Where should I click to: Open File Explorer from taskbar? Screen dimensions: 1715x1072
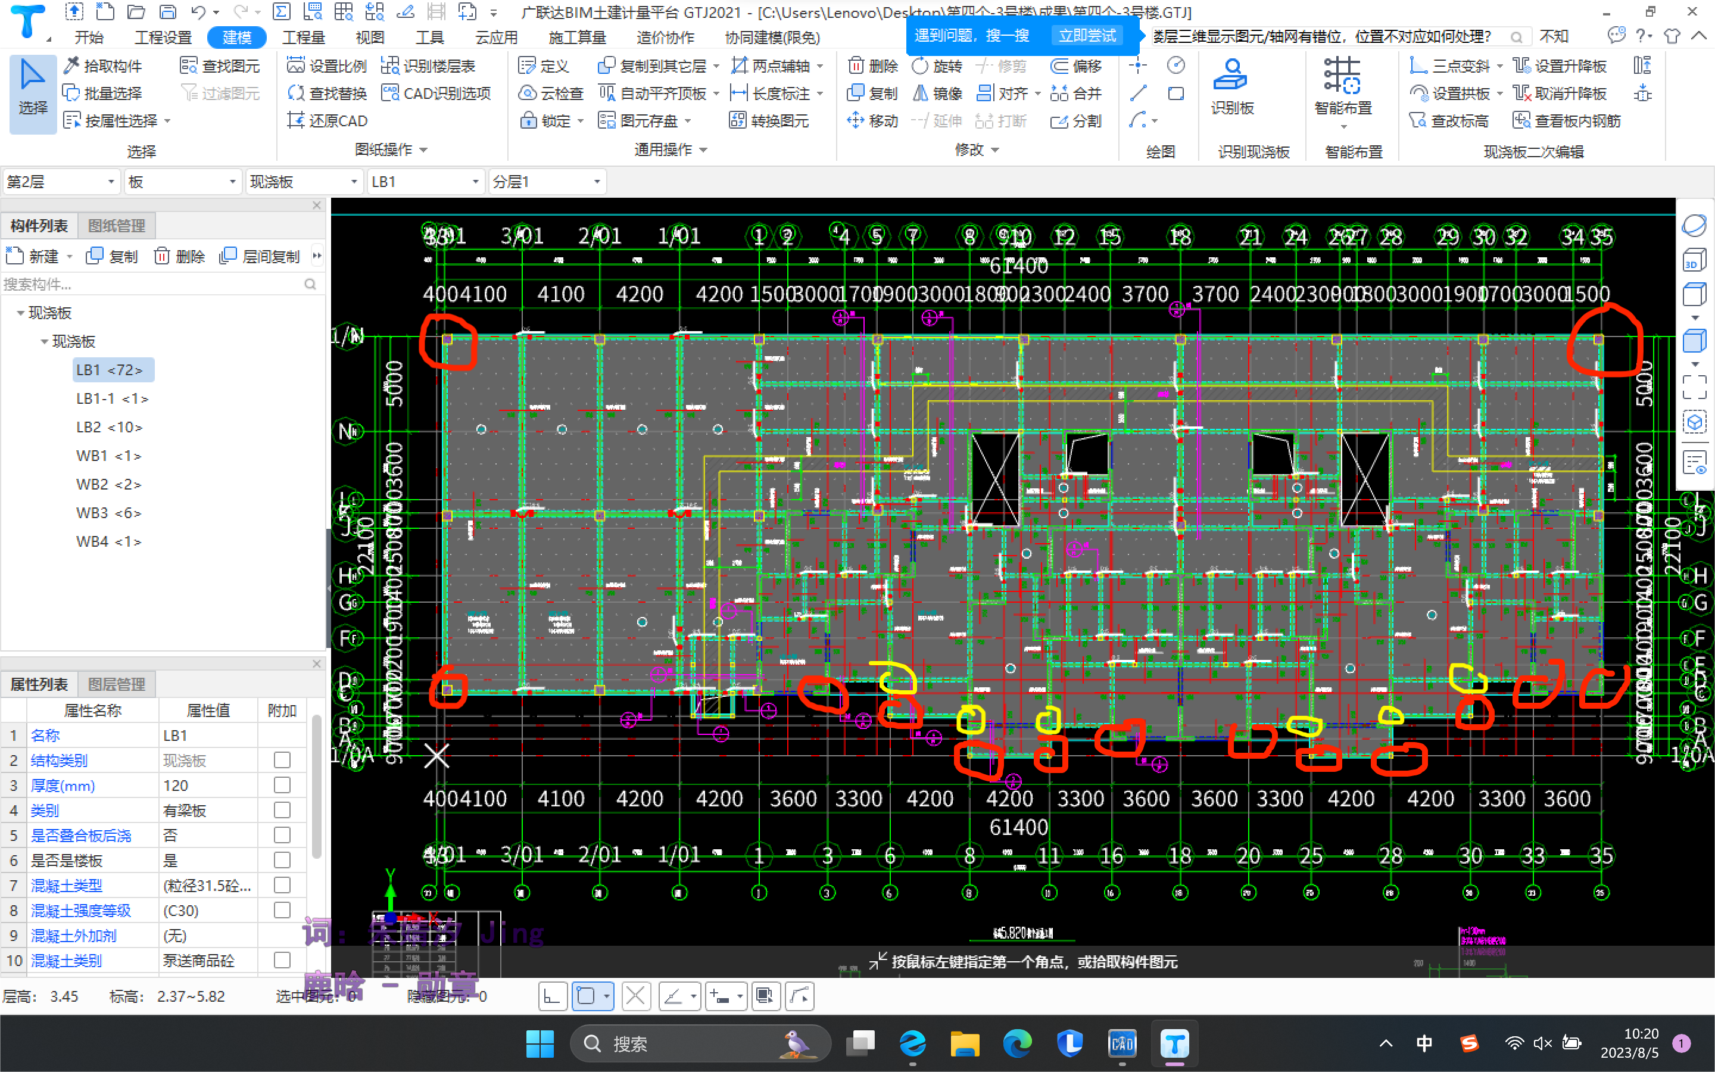click(965, 1043)
